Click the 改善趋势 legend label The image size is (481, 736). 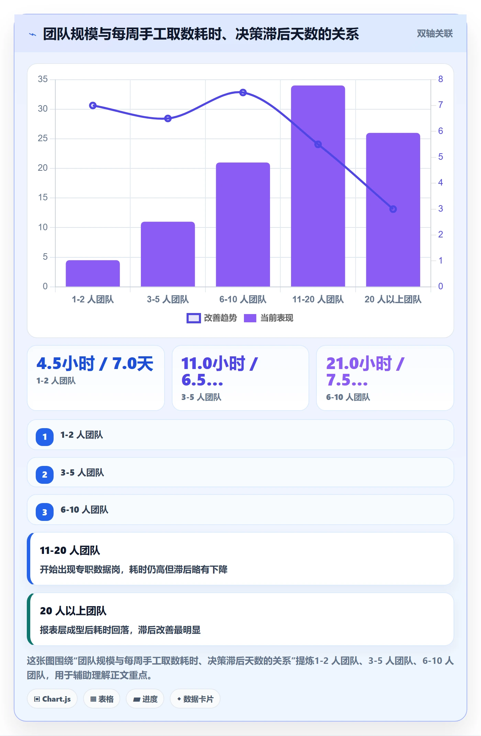click(220, 318)
